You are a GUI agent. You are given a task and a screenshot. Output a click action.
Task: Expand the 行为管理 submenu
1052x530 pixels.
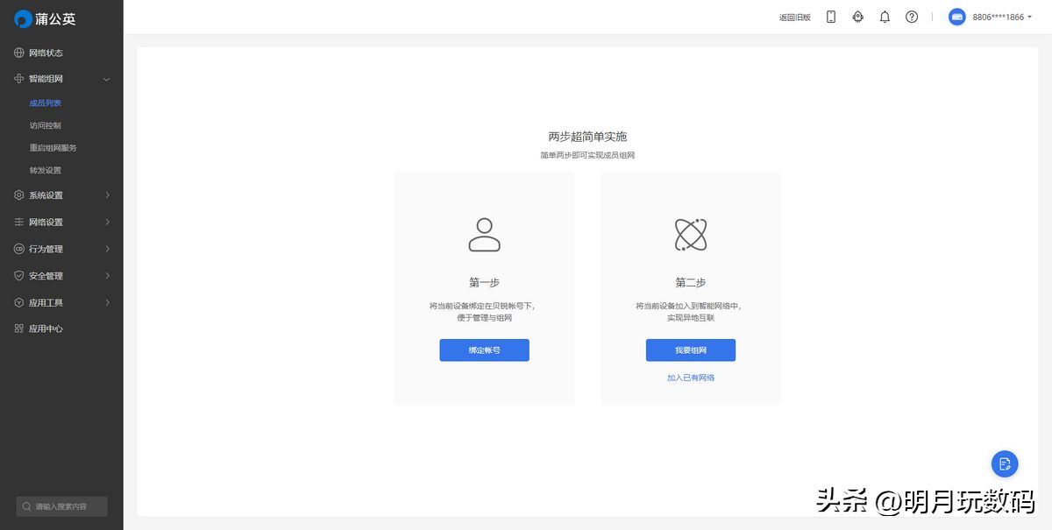click(x=61, y=249)
